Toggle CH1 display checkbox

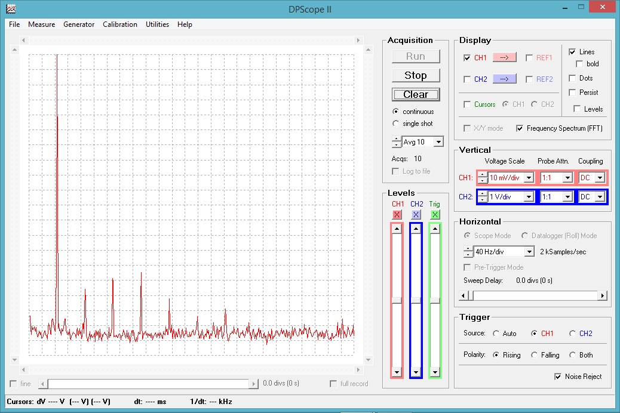[x=467, y=58]
